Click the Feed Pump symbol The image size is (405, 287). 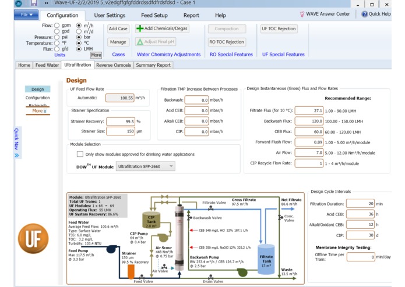tap(111, 249)
